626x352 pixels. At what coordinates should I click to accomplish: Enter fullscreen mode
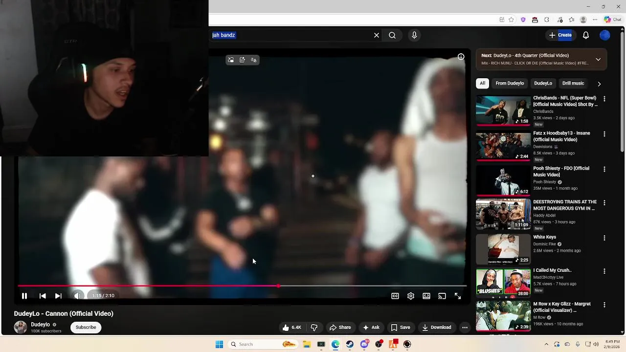pos(458,296)
